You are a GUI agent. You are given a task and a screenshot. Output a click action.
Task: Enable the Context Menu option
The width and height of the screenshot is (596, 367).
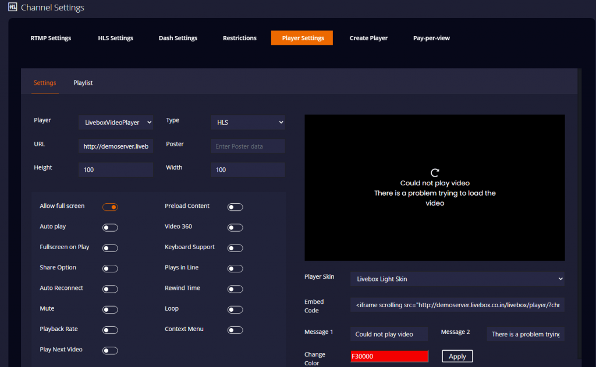point(235,330)
